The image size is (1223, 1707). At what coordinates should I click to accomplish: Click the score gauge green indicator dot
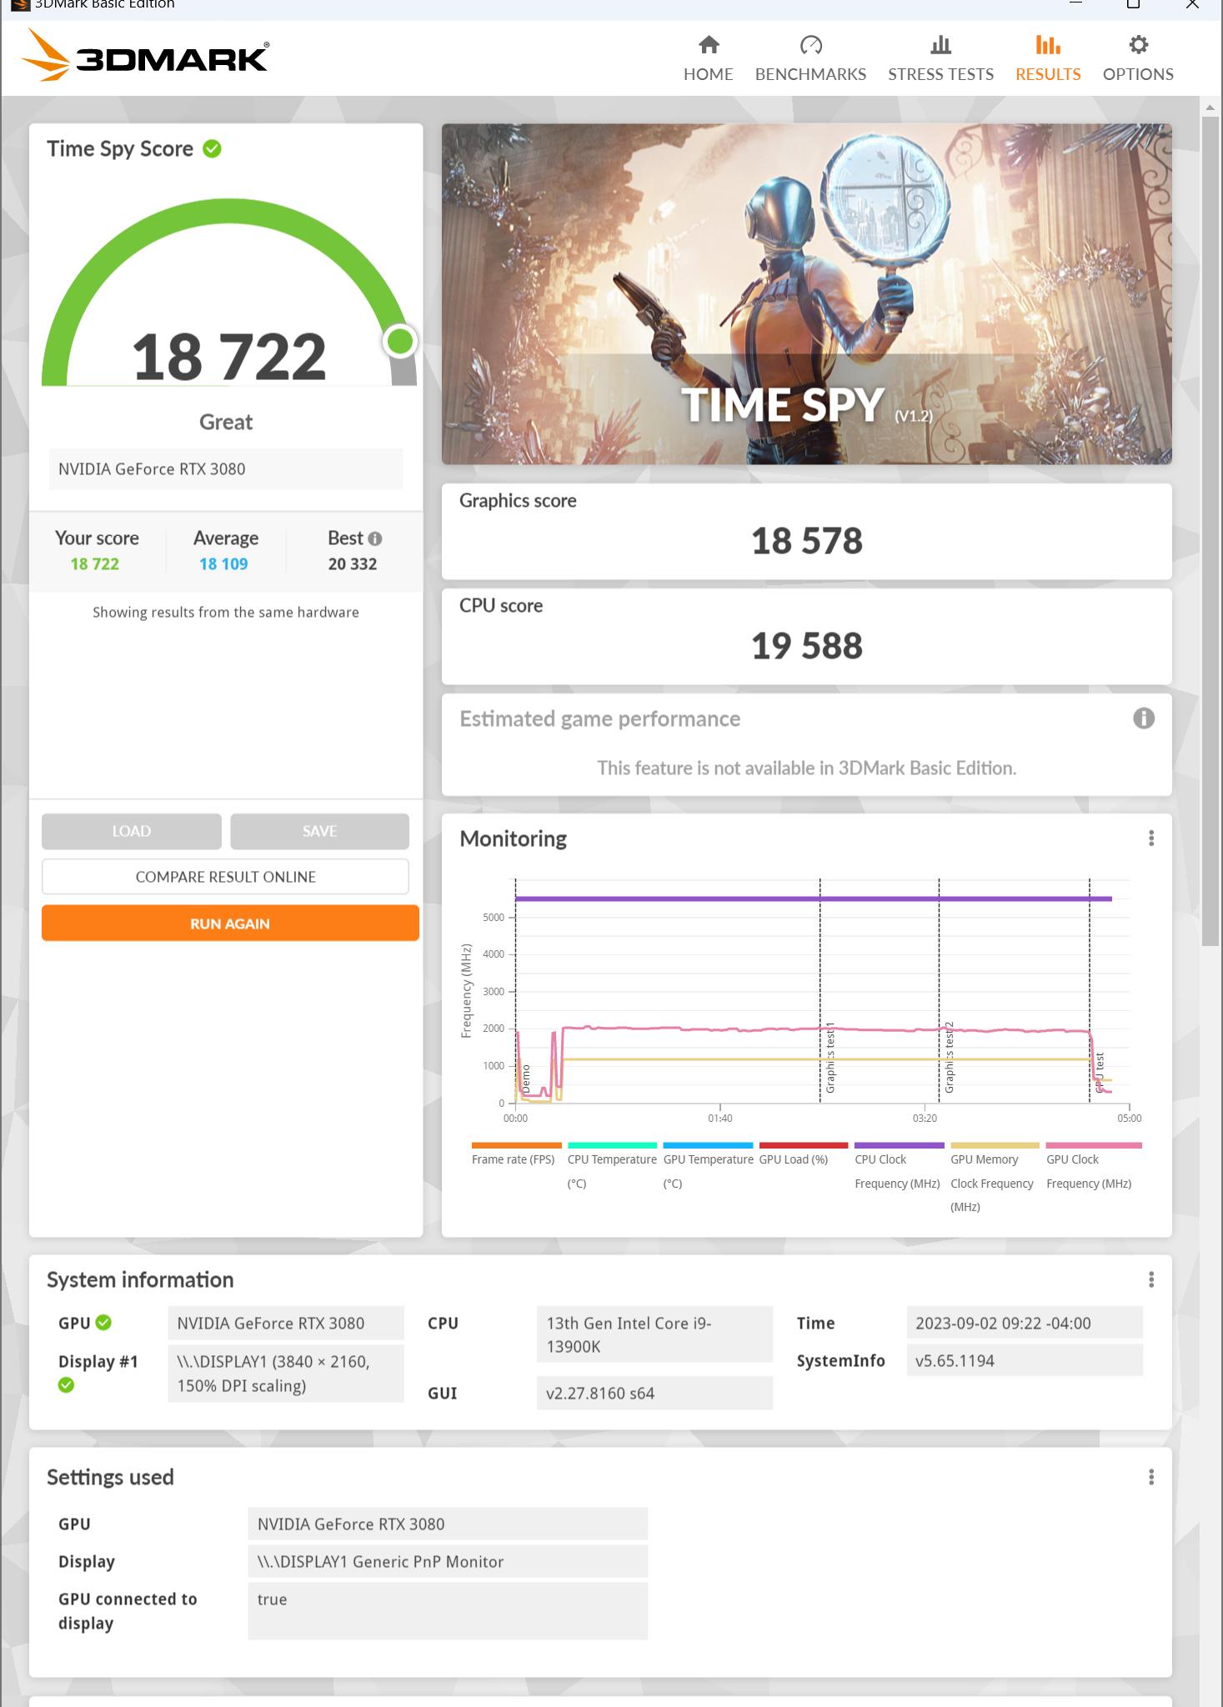coord(400,341)
